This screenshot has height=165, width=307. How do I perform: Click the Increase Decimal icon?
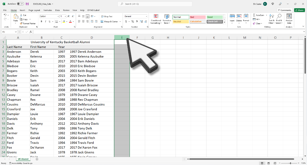(x=141, y=22)
